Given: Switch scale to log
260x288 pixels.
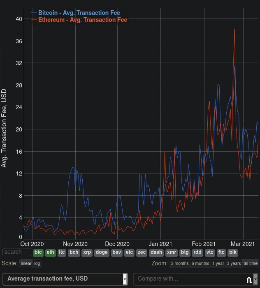Looking at the screenshot, I should coord(37,264).
